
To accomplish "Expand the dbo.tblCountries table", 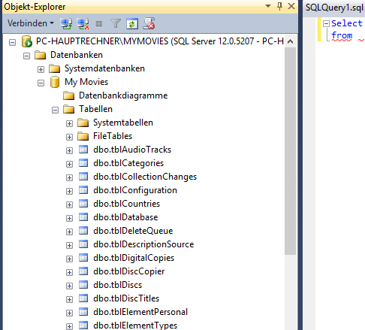I will point(69,204).
